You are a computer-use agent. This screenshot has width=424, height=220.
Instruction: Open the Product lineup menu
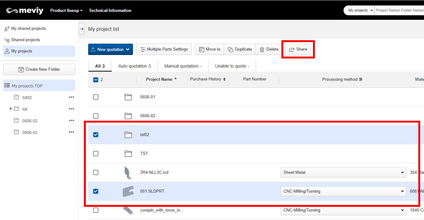coord(66,10)
